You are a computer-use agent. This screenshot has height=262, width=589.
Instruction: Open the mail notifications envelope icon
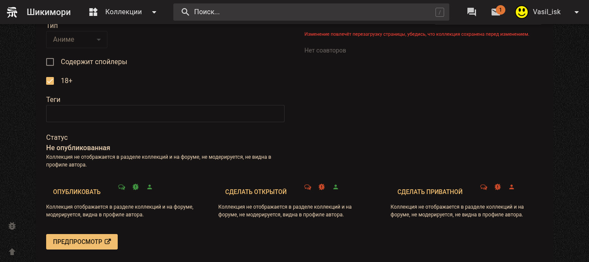click(x=496, y=12)
